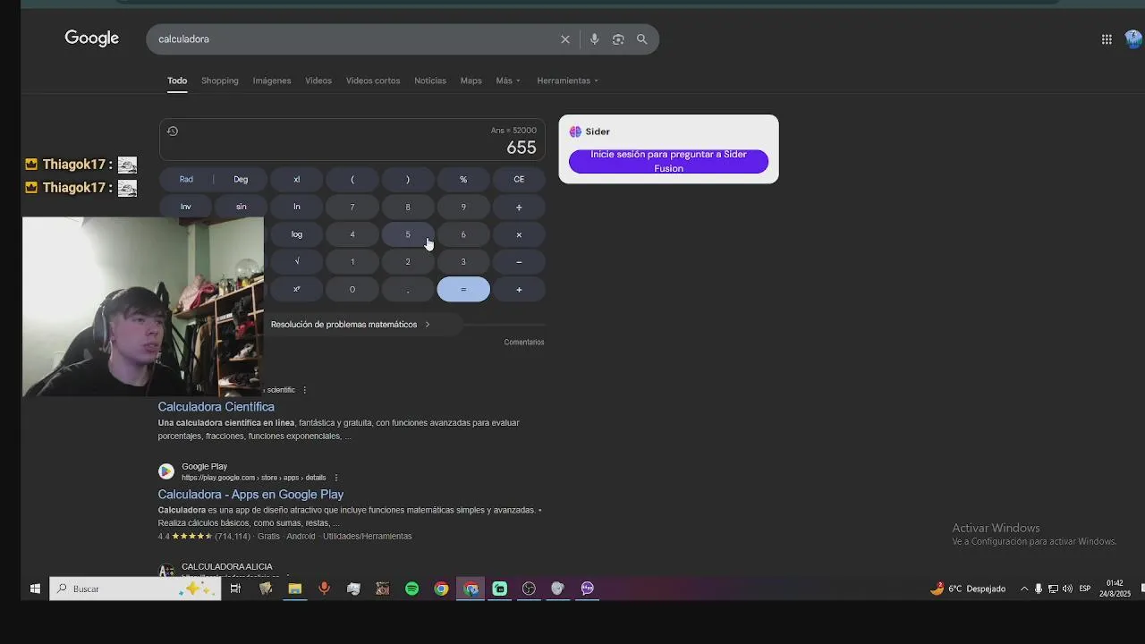1145x644 pixels.
Task: Switch to the Shopping tab
Action: [220, 80]
